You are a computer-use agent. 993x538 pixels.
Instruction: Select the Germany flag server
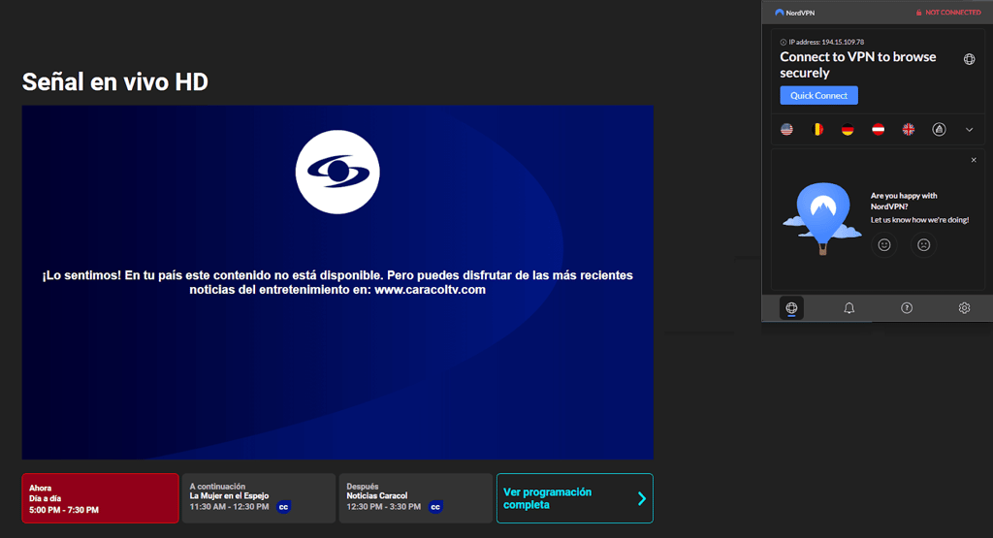click(x=848, y=129)
